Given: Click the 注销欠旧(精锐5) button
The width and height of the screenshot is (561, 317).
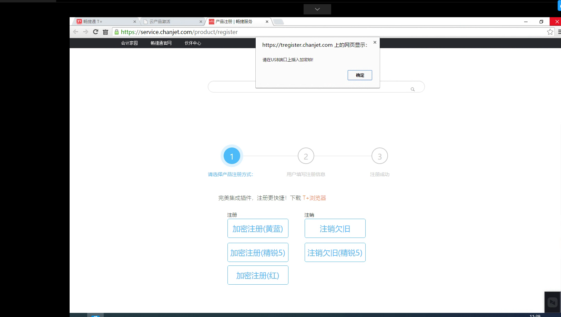Looking at the screenshot, I should click(335, 252).
